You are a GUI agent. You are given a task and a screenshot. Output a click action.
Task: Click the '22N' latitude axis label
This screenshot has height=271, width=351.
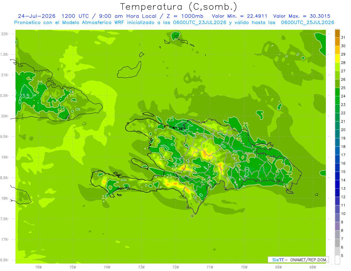(x=4, y=34)
